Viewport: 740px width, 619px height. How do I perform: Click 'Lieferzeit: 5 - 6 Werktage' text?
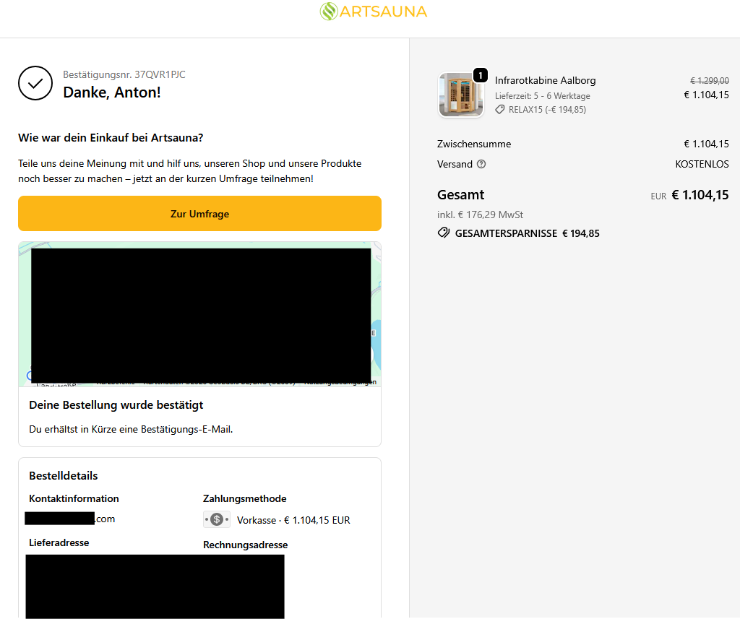pyautogui.click(x=542, y=96)
